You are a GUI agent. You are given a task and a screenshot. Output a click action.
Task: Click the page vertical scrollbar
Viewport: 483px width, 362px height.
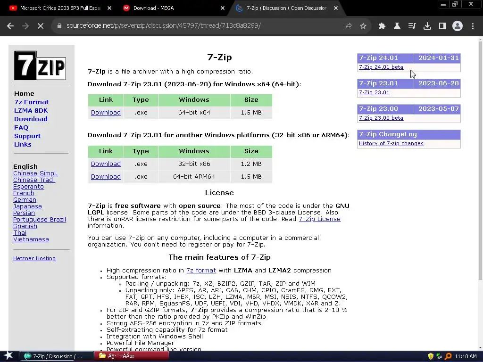click(480, 160)
